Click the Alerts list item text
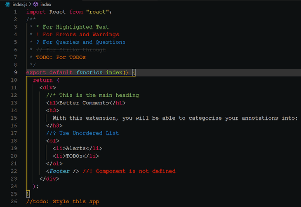 pyautogui.click(x=76, y=148)
